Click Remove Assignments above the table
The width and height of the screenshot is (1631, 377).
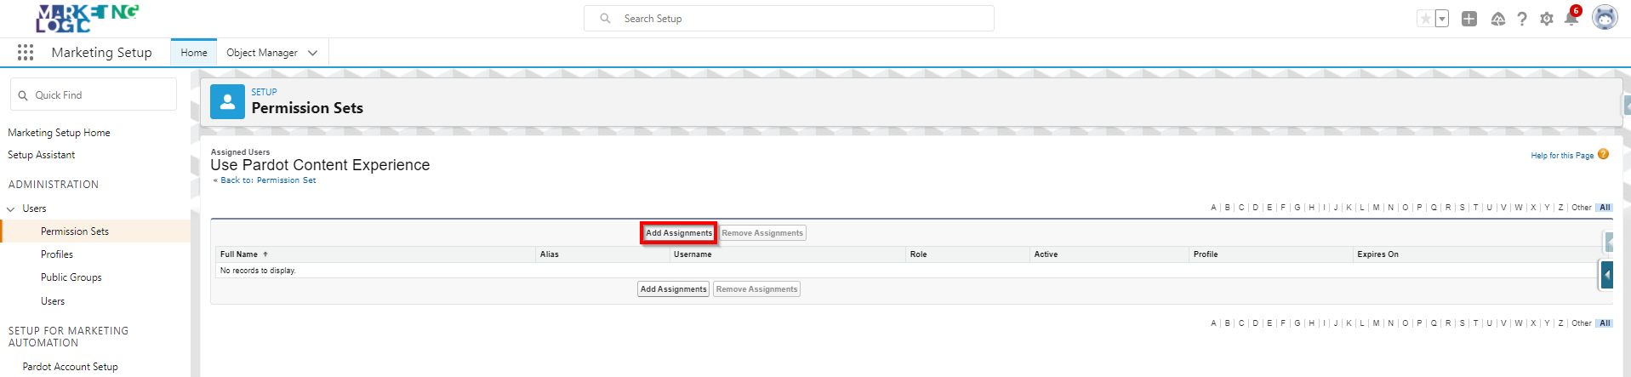pyautogui.click(x=762, y=233)
